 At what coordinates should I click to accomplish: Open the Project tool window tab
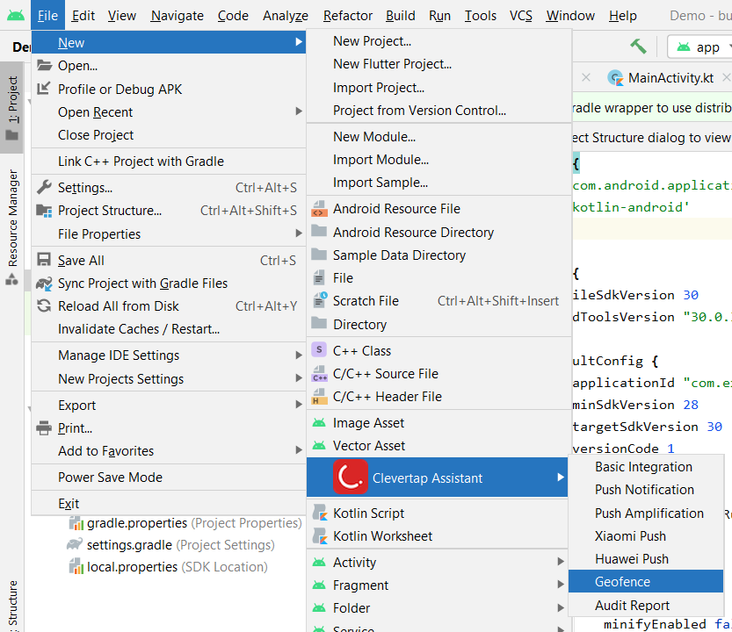(x=12, y=108)
